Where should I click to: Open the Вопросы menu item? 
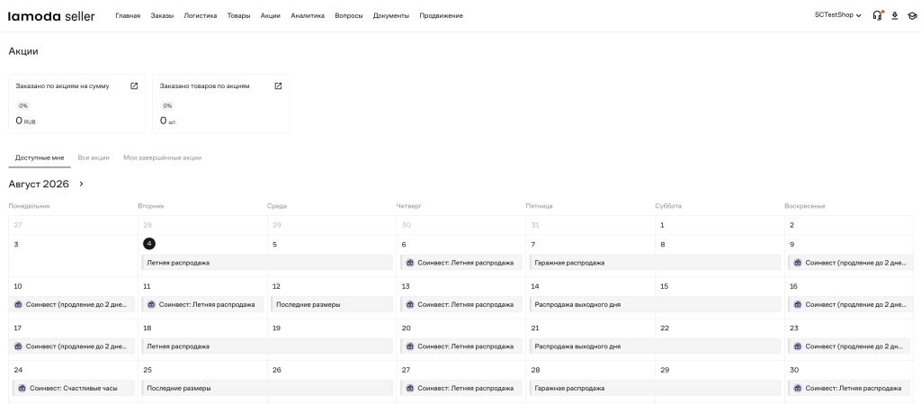tap(349, 16)
